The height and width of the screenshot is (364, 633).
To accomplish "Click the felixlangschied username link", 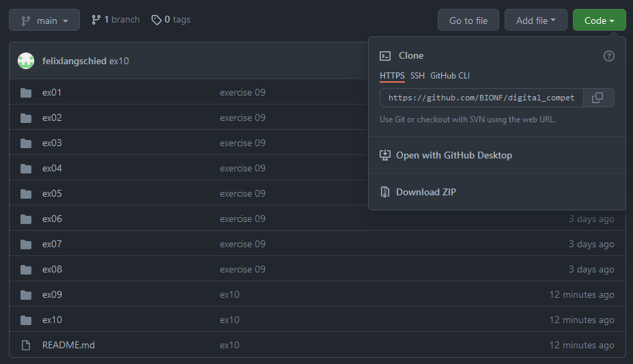I will [x=74, y=61].
